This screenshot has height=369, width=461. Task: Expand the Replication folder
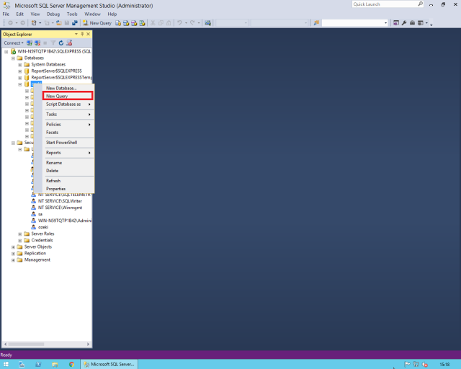(13, 254)
